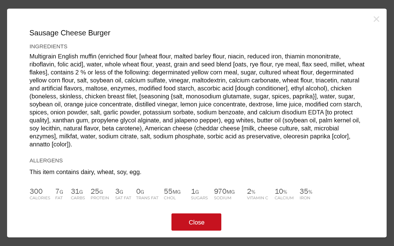Click the allergen statement listing dairy, wheat, soy, egg
The image size is (394, 246).
85,172
